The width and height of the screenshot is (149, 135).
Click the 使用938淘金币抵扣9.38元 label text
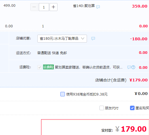pyautogui.click(x=87, y=94)
